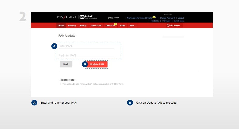Click into the Re-Enter PAN field
The image size is (239, 129).
[86, 55]
